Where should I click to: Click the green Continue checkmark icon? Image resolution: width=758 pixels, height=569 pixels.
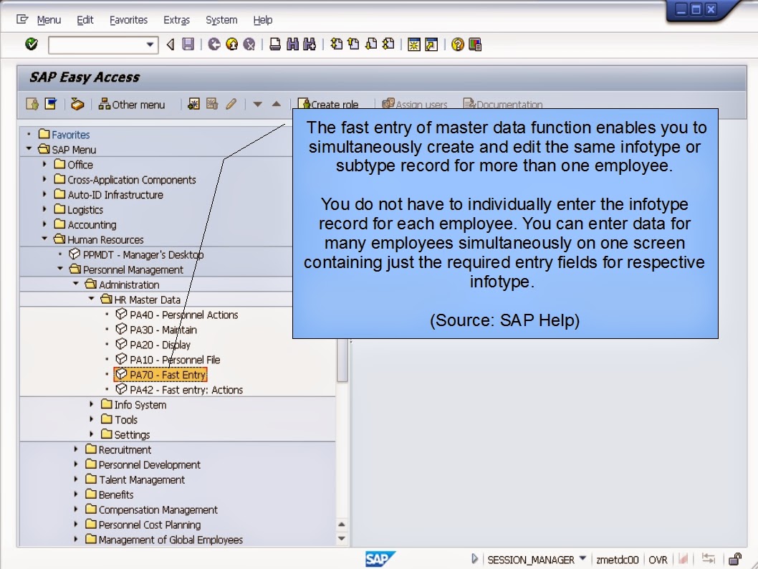point(30,44)
